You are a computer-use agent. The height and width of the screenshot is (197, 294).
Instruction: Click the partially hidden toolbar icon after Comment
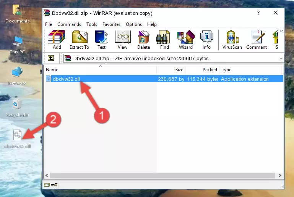click(x=276, y=40)
